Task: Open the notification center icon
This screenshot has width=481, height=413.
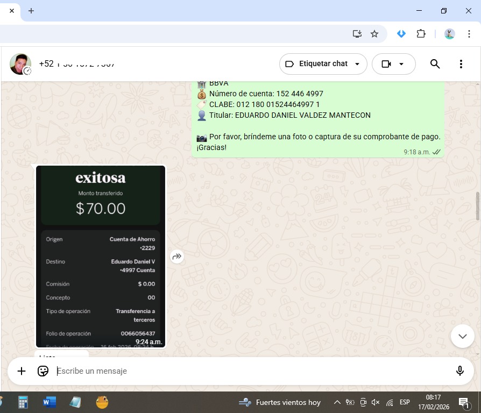Action: click(x=464, y=403)
